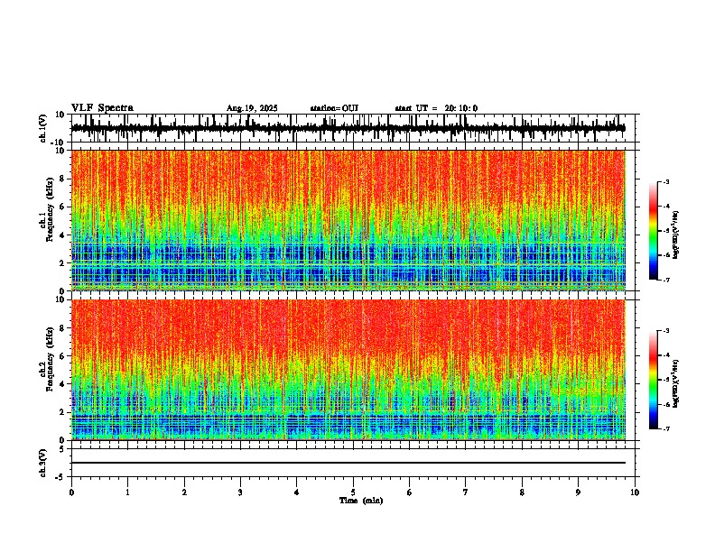Click the ch.2 color scale bar

654,380
